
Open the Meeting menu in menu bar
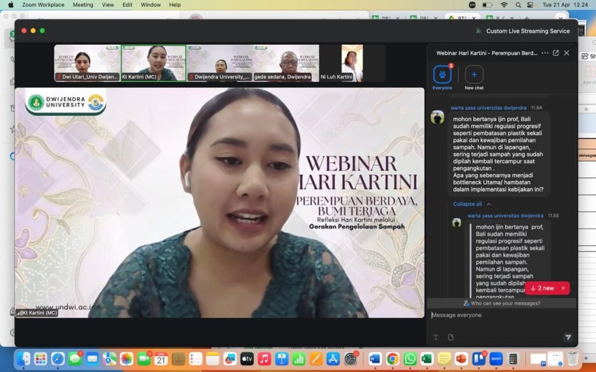tap(83, 5)
